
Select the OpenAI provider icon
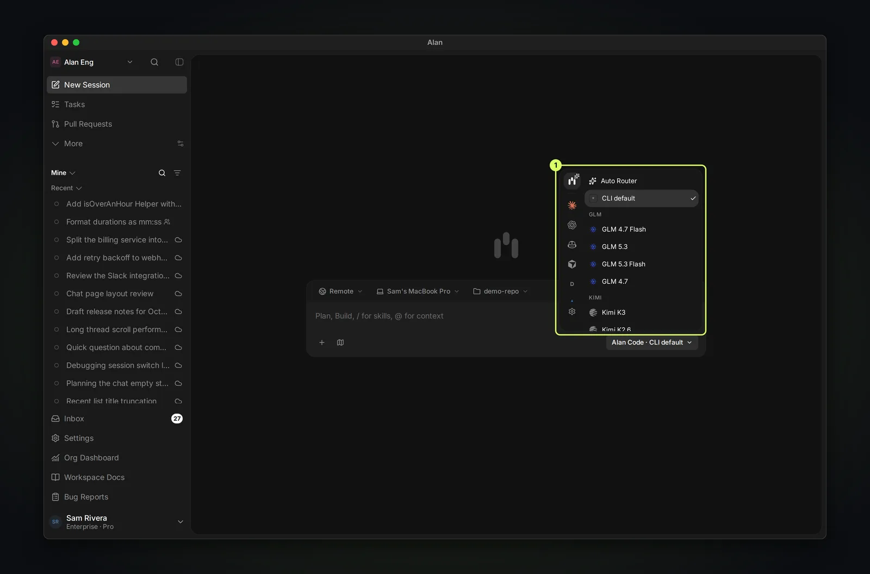[572, 225]
